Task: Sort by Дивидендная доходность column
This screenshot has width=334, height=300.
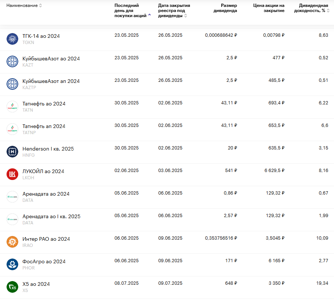Action: [328, 11]
